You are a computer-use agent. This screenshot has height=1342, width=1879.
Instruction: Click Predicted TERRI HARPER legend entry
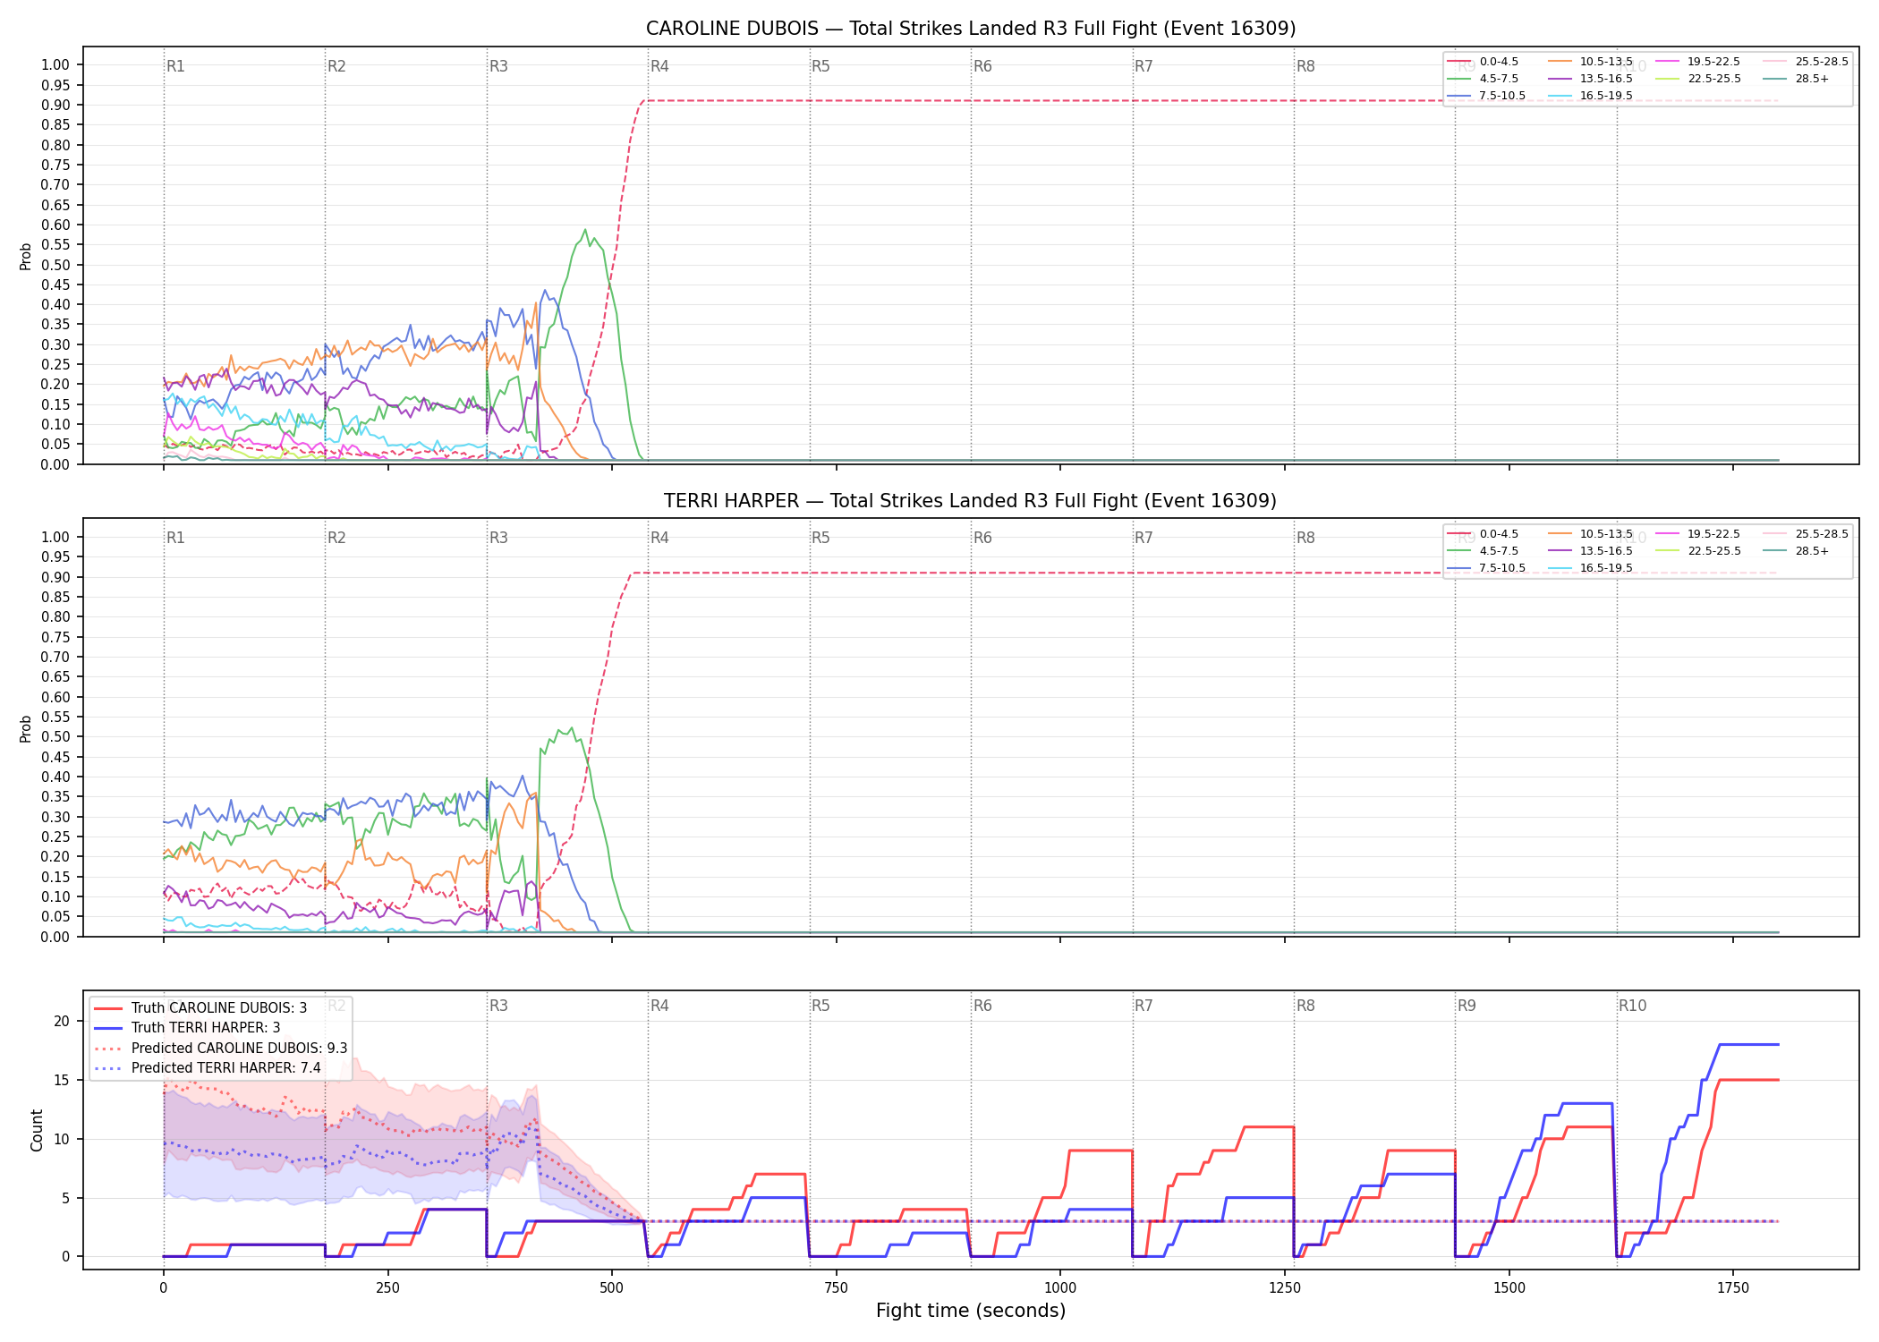207,1068
